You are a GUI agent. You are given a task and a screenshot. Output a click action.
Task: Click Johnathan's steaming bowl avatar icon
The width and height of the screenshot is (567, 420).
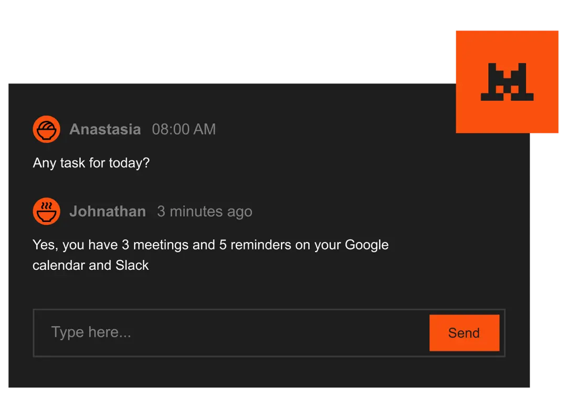click(46, 211)
